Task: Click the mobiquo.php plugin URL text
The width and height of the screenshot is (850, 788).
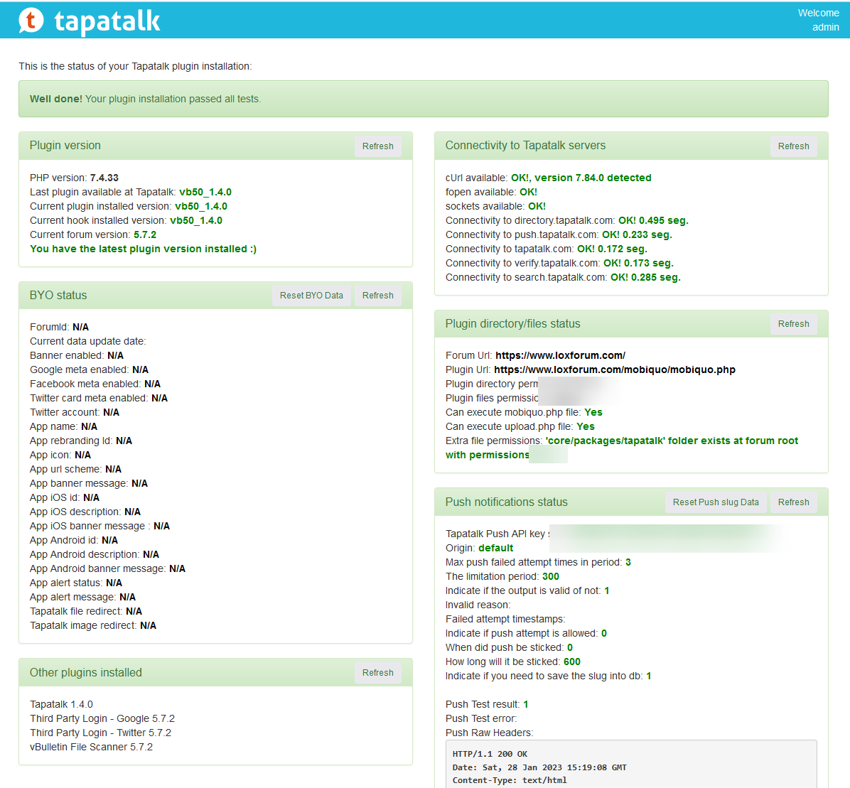Action: pos(615,369)
